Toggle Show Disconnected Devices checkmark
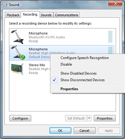The width and height of the screenshot is (125, 139). [54, 80]
